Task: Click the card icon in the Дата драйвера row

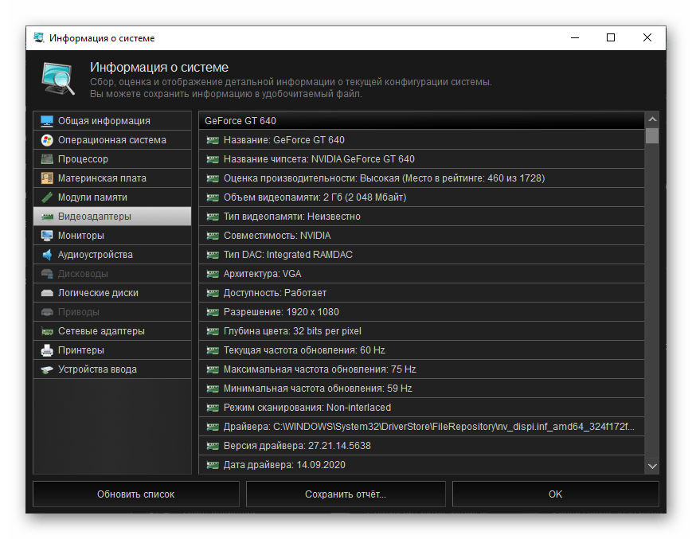Action: [213, 465]
